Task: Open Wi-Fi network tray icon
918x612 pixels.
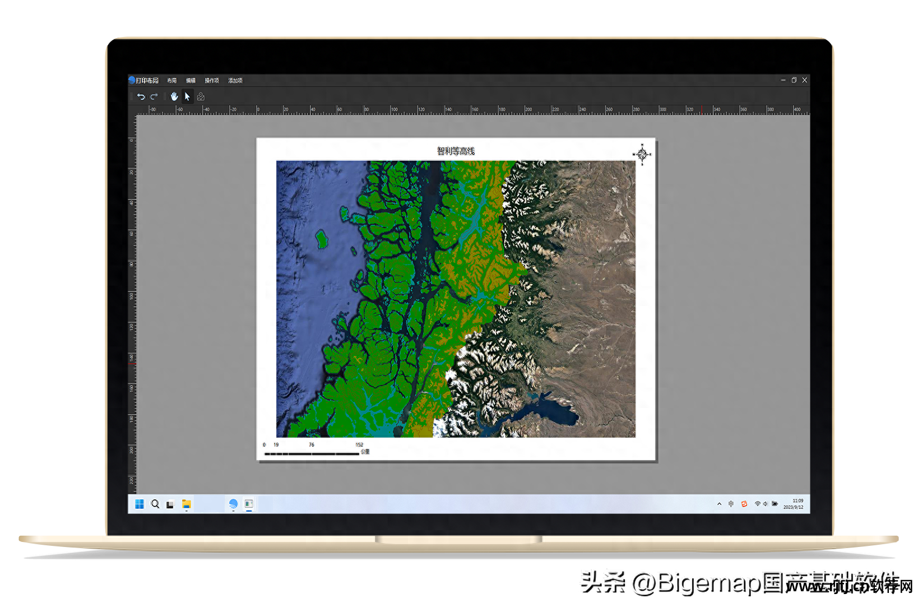Action: tap(758, 504)
